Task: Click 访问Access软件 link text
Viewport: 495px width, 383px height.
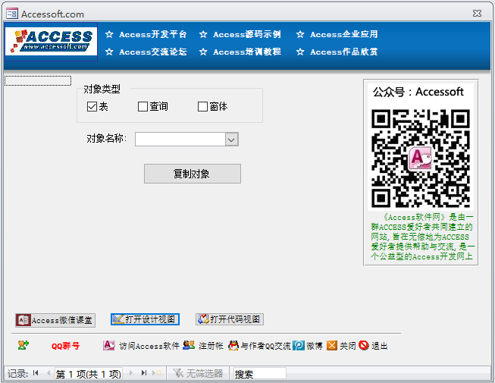Action: [149, 346]
